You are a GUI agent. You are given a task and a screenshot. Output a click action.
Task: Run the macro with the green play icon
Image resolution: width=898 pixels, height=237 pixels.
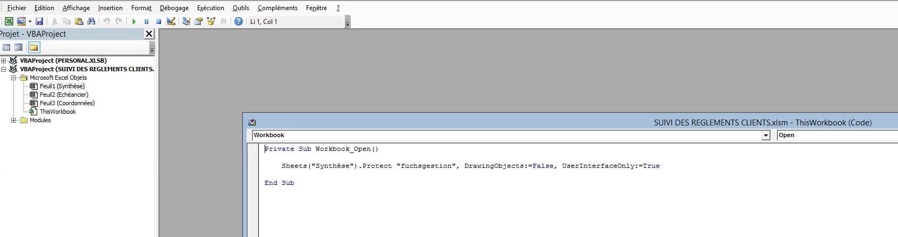[134, 21]
